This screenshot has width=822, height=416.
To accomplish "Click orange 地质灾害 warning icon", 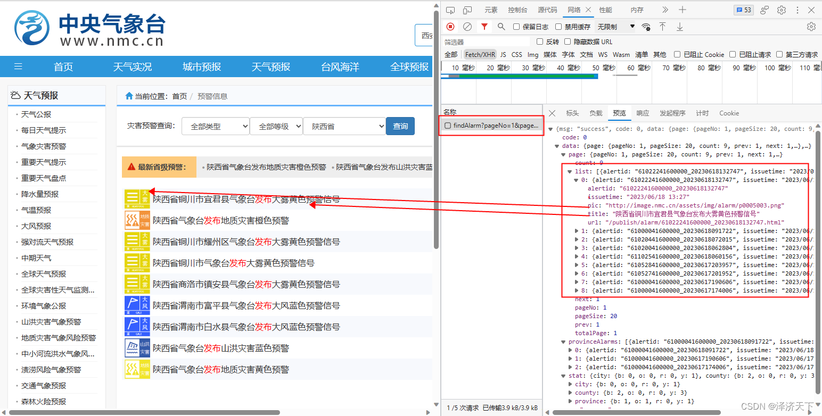I will pyautogui.click(x=137, y=220).
